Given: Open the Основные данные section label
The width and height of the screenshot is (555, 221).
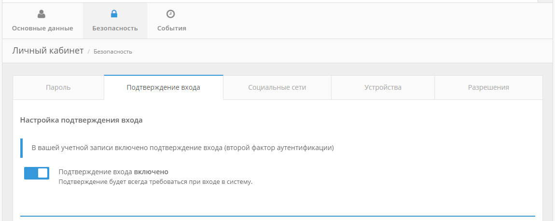Looking at the screenshot, I should point(42,28).
